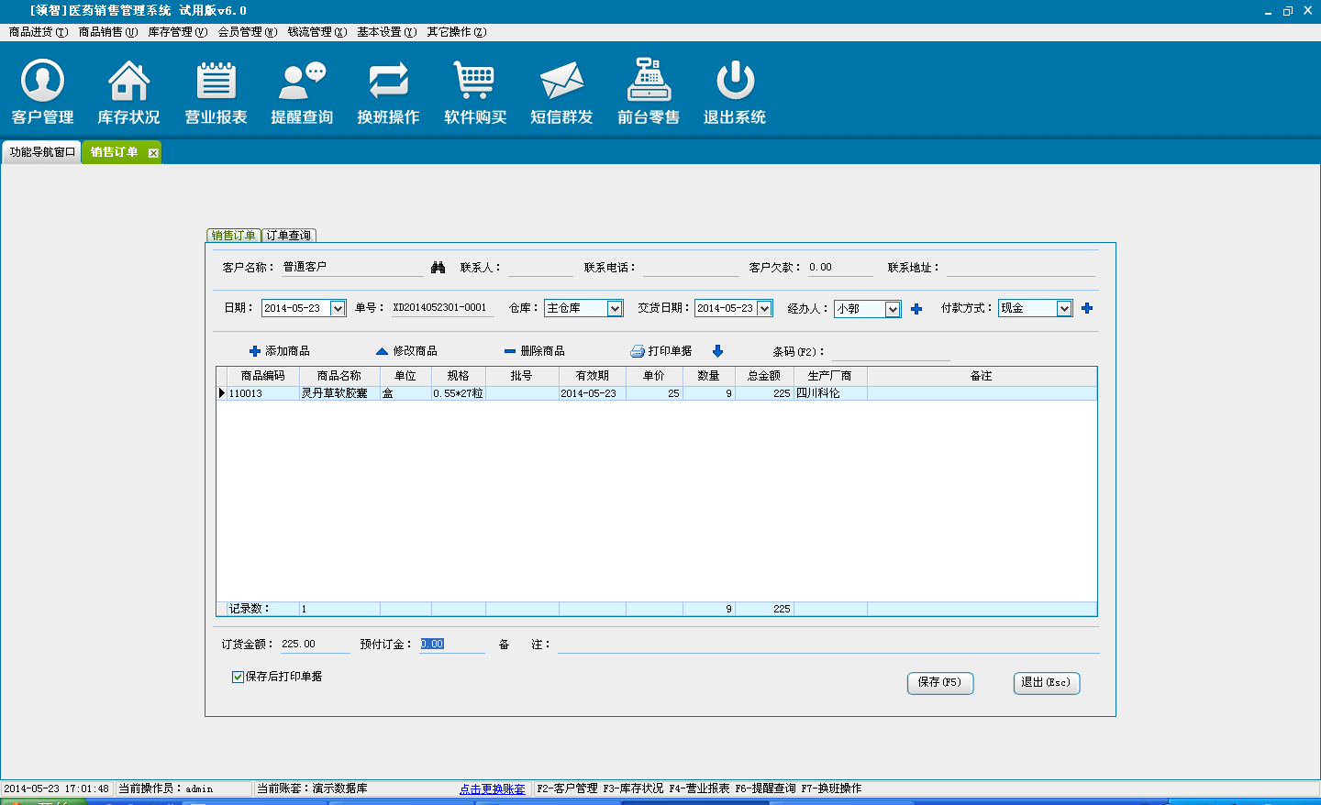Image resolution: width=1321 pixels, height=805 pixels.
Task: Switch to 订单查询 tab
Action: pos(289,236)
